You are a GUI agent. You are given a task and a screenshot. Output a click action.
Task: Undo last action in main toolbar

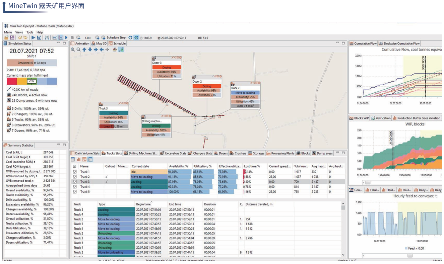coord(20,38)
